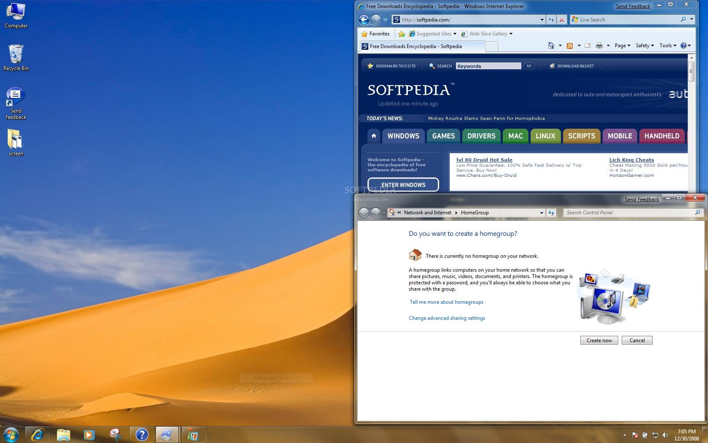The width and height of the screenshot is (708, 443).
Task: Click the ENTER WINDOWS button
Action: point(403,185)
